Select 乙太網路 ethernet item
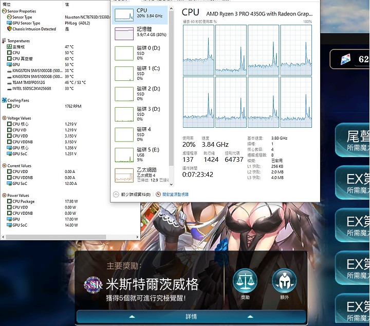Image resolution: width=370 pixels, height=326 pixels. pyautogui.click(x=140, y=175)
